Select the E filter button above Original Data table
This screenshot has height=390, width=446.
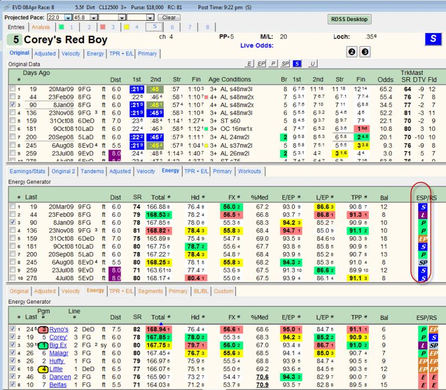249,64
